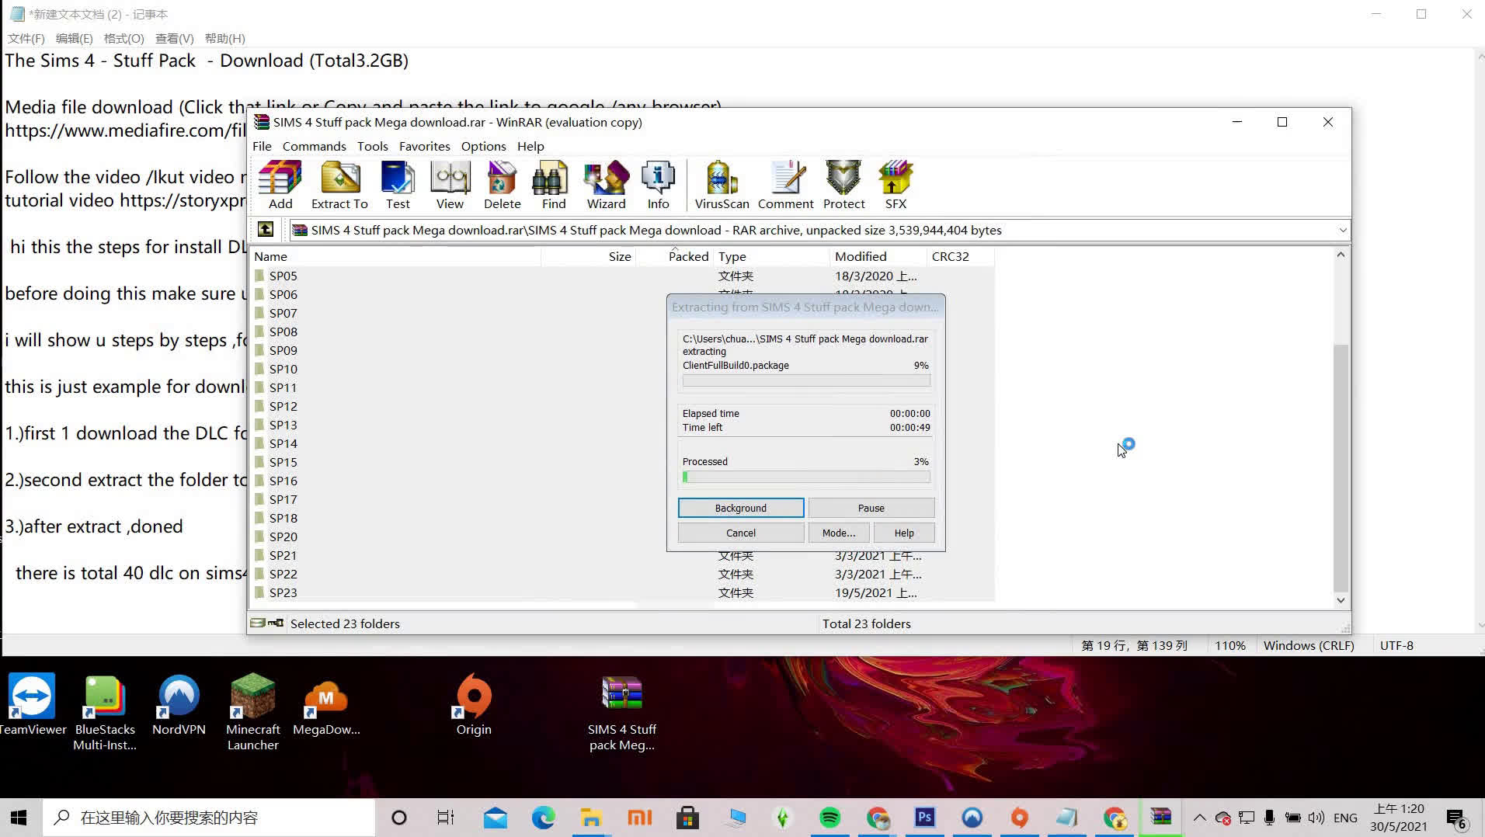Open the Mode... extraction settings
This screenshot has height=837, width=1485.
838,533
